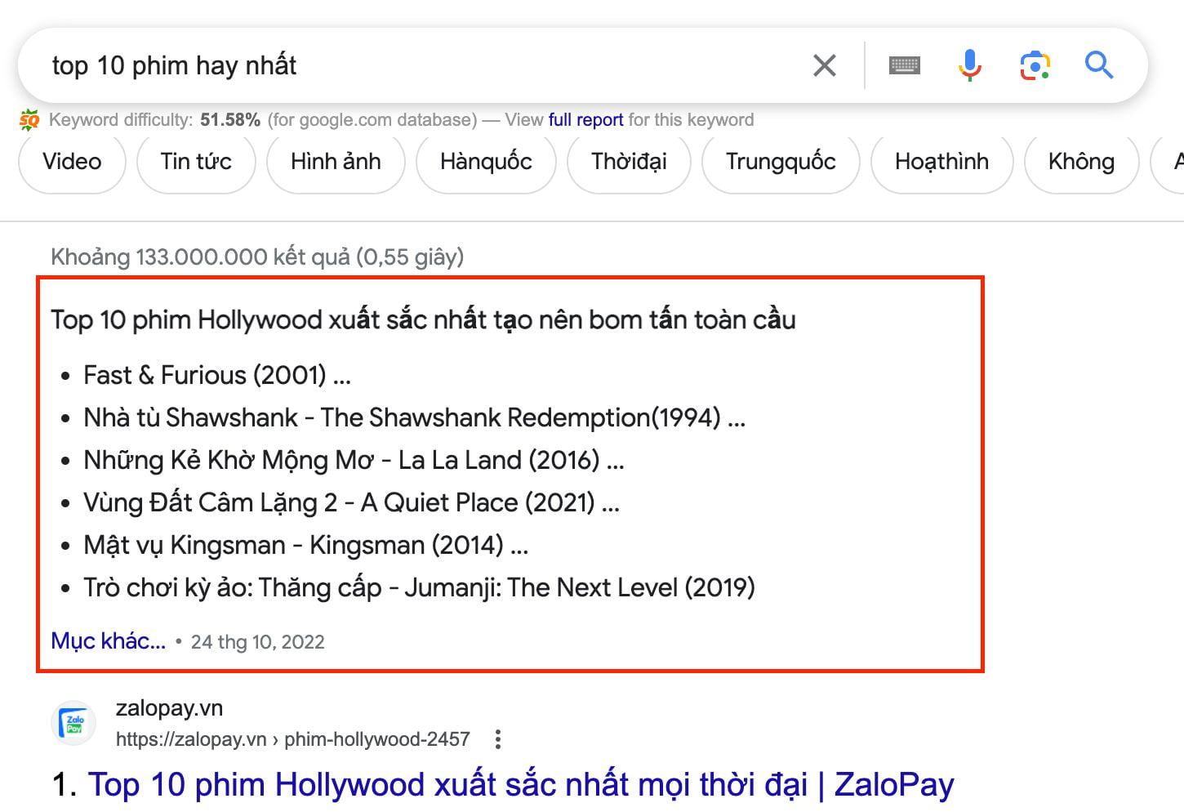Click The Shawshank Redemption(1994) list item
The width and height of the screenshot is (1184, 812).
coord(414,417)
